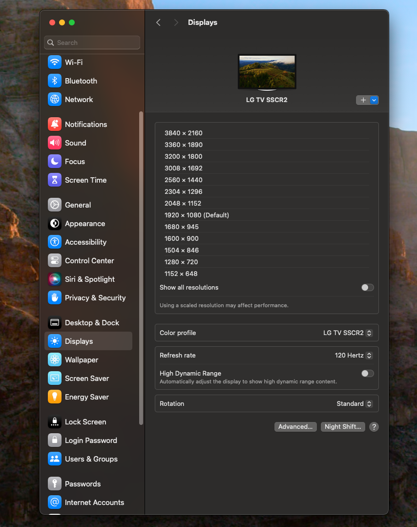Click the sidebar vertical scrollbar

tap(141, 268)
